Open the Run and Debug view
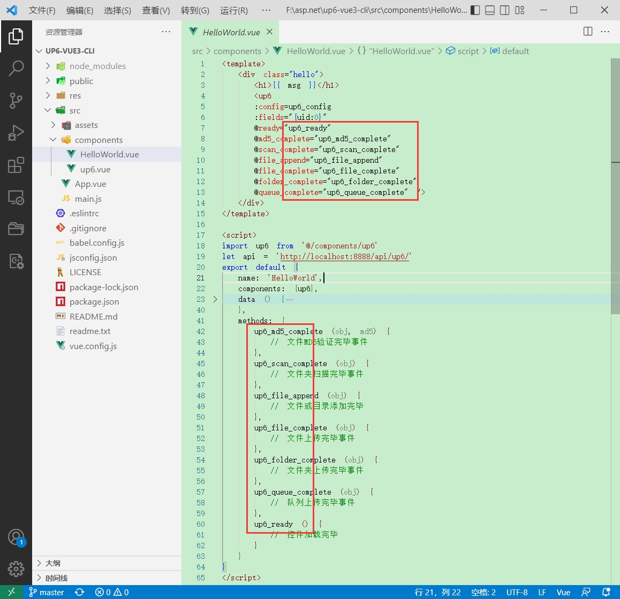 pos(16,132)
